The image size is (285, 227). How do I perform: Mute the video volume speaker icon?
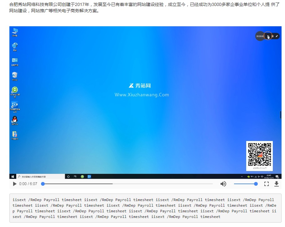tap(223, 184)
